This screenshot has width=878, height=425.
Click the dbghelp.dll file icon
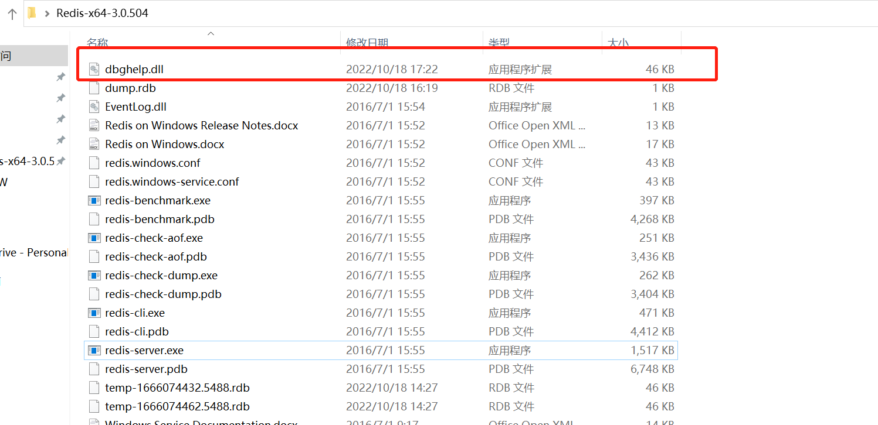click(x=94, y=69)
